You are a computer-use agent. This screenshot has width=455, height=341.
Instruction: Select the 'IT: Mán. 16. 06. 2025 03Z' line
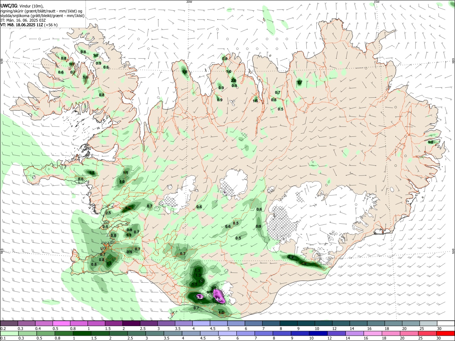tap(23, 20)
